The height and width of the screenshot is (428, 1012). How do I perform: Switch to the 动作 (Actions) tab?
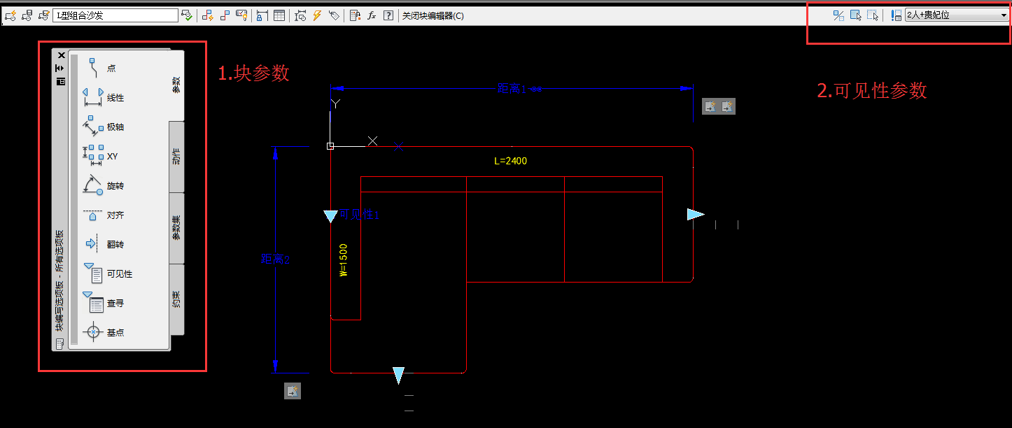click(x=176, y=157)
